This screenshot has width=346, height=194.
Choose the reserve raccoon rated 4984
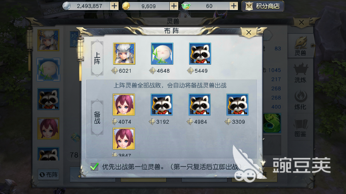click(x=199, y=105)
